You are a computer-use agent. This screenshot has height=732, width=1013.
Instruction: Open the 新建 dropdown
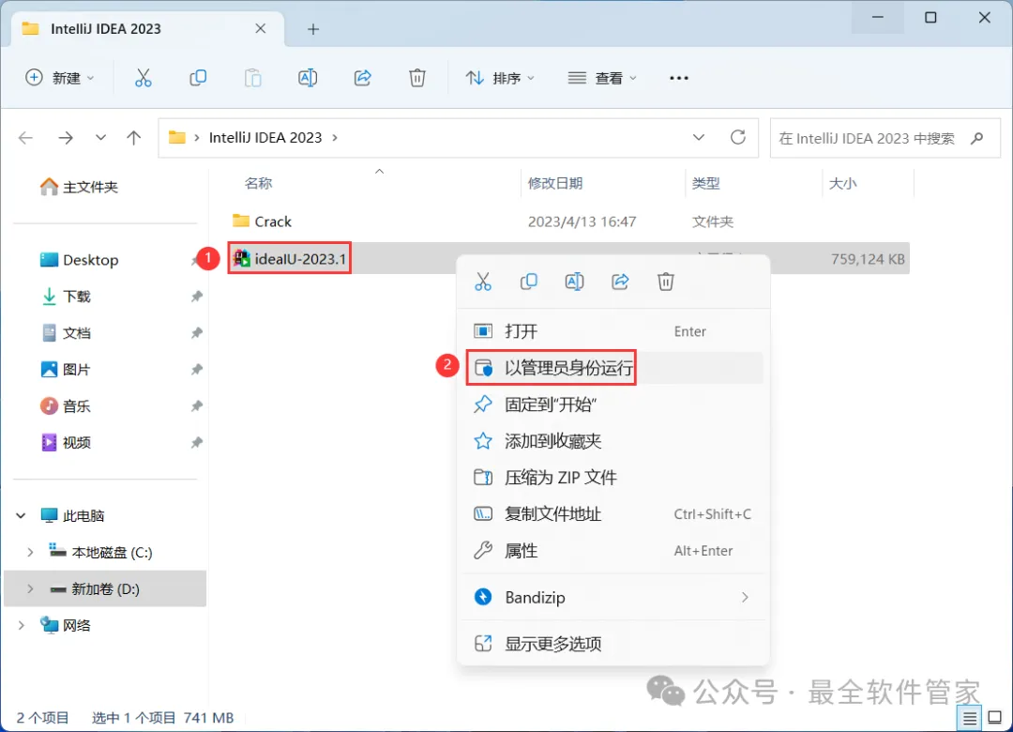[x=60, y=78]
